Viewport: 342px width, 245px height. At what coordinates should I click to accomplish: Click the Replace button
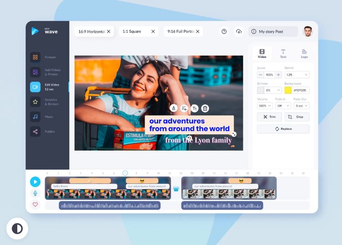pos(283,129)
